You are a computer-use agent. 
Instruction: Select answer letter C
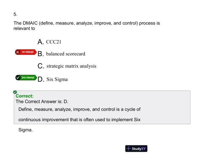pyautogui.click(x=41, y=66)
